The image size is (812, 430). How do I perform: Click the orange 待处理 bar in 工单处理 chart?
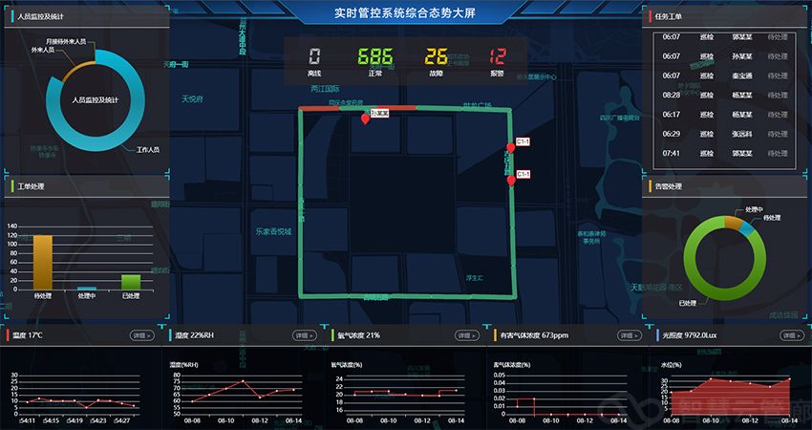point(42,263)
